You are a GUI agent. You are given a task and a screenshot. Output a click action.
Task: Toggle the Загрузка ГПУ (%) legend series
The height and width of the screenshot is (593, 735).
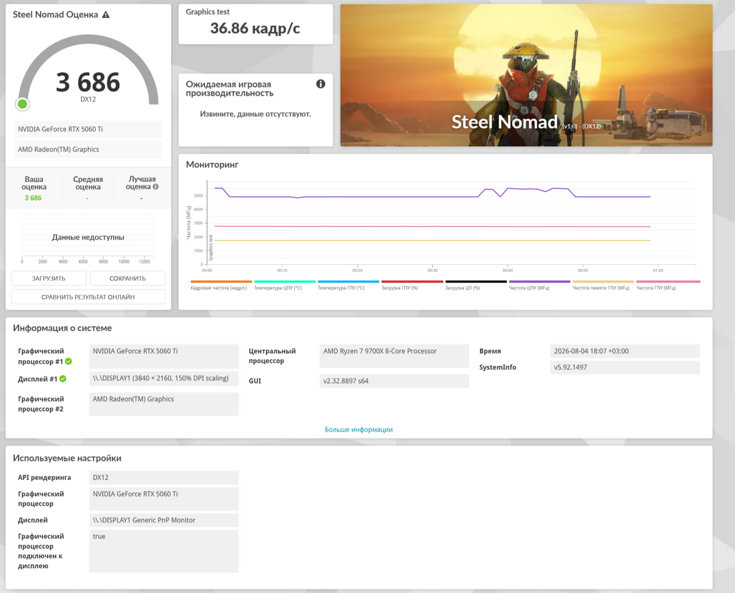pyautogui.click(x=412, y=285)
